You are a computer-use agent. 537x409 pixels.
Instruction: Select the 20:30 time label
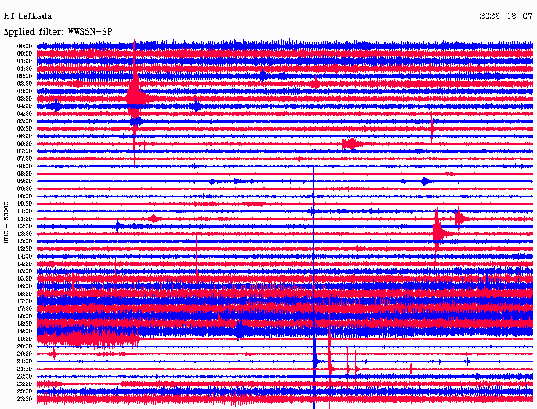click(24, 354)
